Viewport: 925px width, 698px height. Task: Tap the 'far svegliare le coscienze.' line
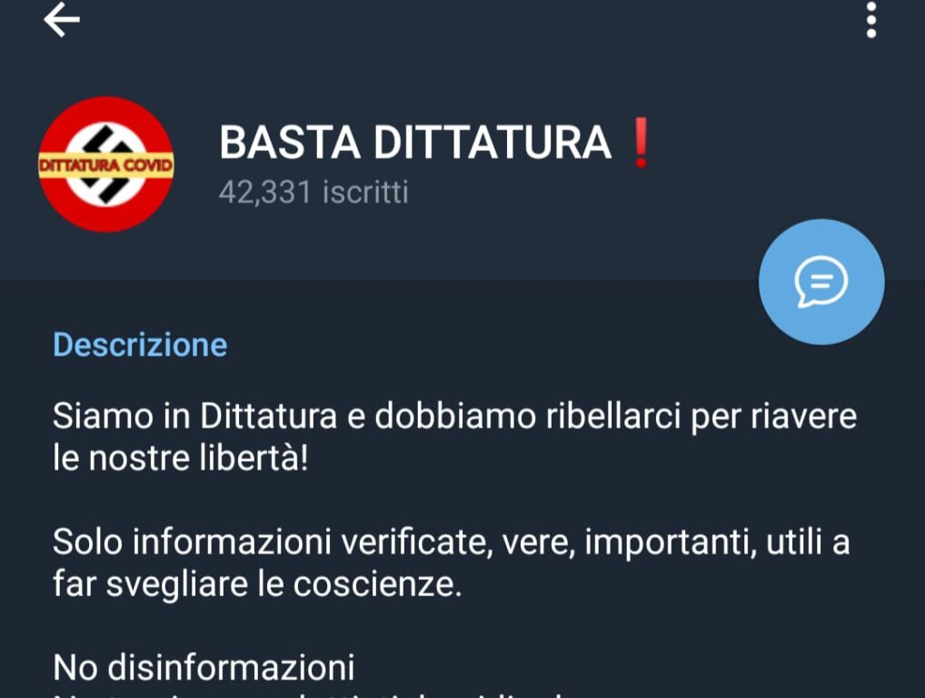[257, 584]
